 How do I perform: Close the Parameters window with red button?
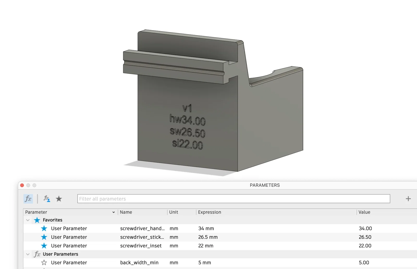(x=22, y=185)
